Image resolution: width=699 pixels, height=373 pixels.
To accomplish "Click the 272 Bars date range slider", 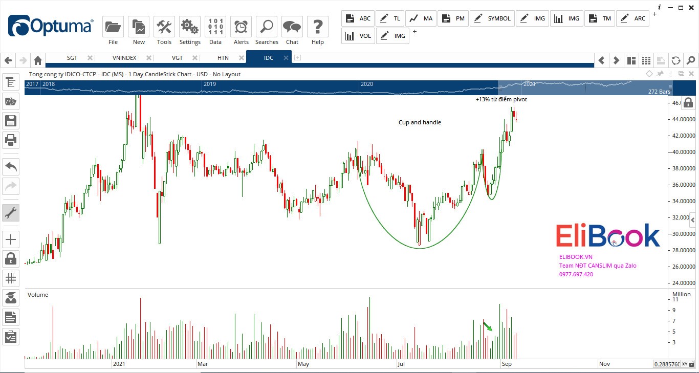I will 585,87.
